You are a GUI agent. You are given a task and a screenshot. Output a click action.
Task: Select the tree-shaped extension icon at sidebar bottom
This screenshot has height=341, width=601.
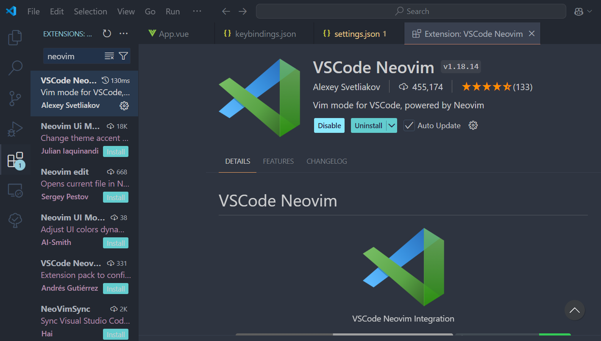tap(15, 220)
